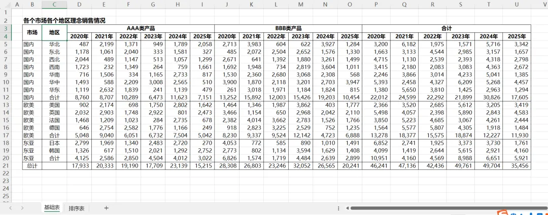
Task: Select the 东北 region cell
Action: coord(54,52)
